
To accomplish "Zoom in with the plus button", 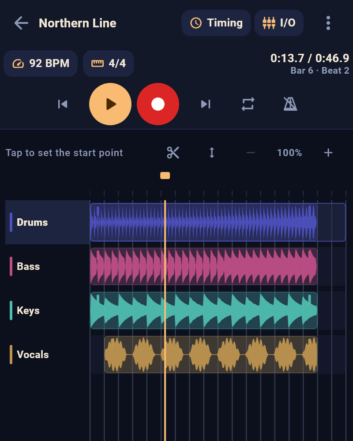I will [x=328, y=153].
